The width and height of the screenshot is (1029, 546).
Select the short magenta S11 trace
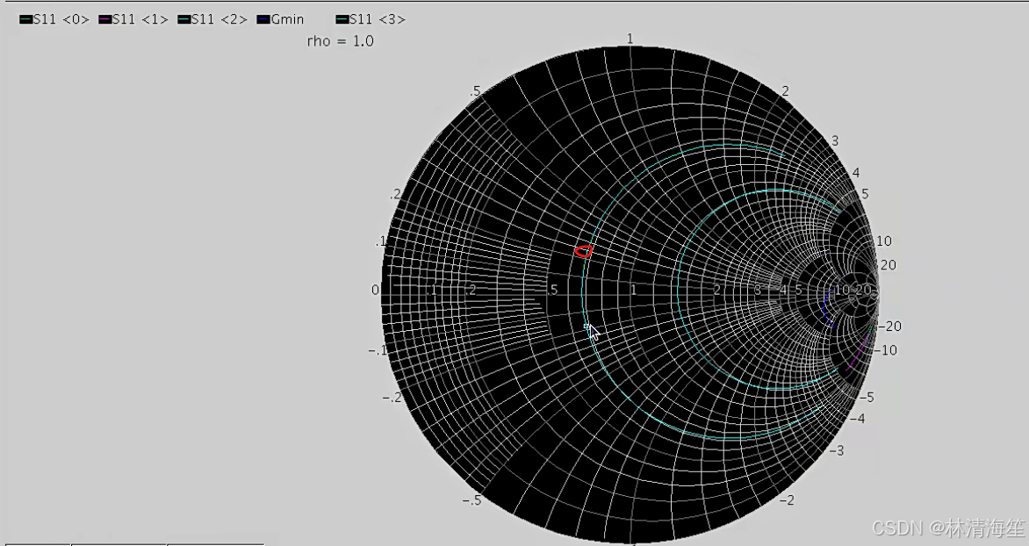pos(859,353)
